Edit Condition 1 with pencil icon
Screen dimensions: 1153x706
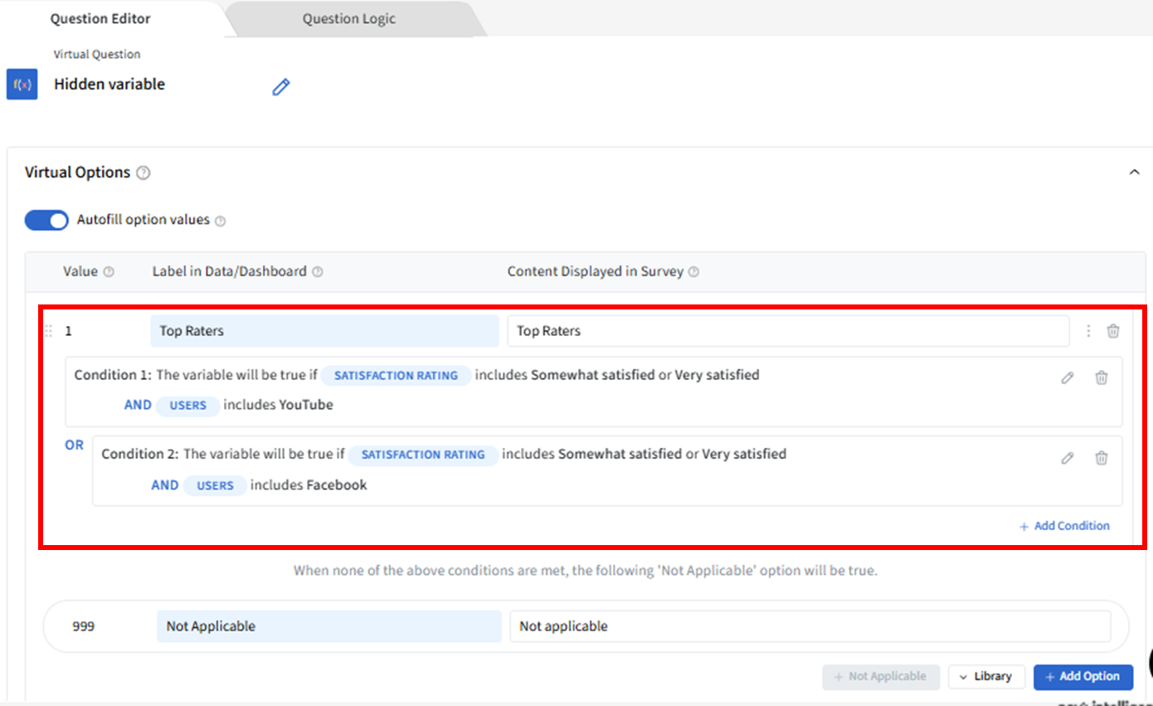pos(1068,377)
